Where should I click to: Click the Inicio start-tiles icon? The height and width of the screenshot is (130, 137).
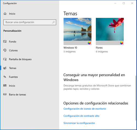pyautogui.click(x=5, y=86)
